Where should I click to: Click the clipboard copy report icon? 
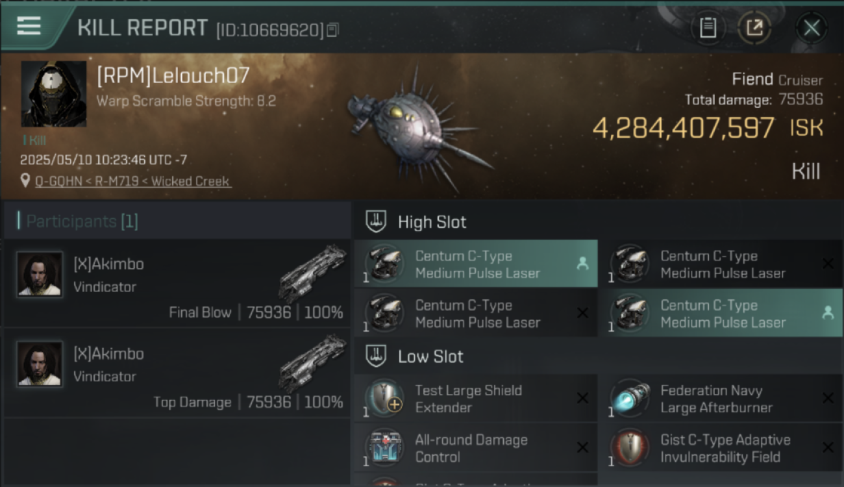(708, 28)
